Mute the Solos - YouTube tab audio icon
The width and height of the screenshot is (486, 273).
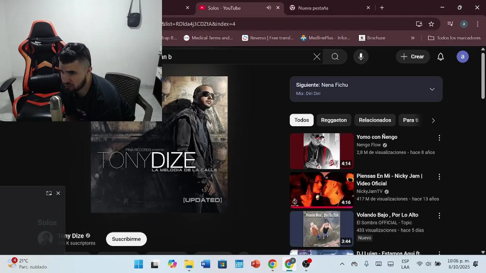(x=269, y=8)
